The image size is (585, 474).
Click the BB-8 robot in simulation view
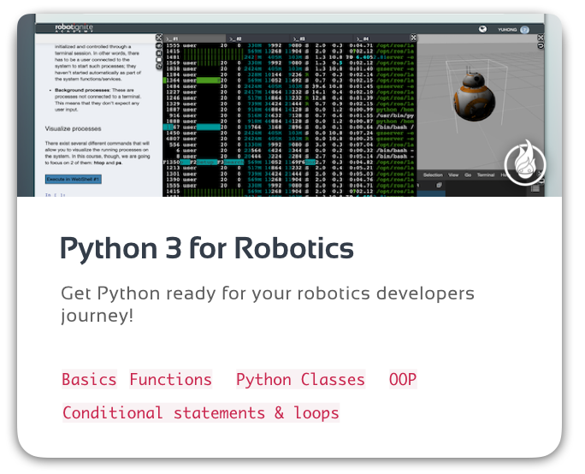click(473, 94)
